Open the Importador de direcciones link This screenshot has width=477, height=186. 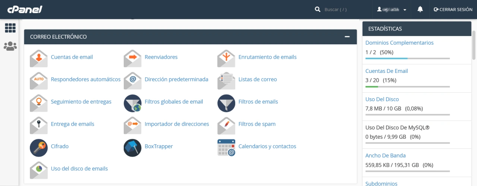pos(177,124)
